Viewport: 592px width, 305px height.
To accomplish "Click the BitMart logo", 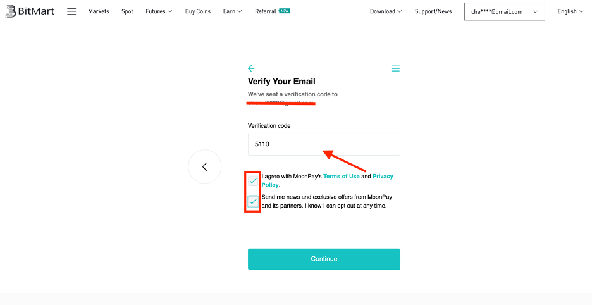I will [30, 11].
